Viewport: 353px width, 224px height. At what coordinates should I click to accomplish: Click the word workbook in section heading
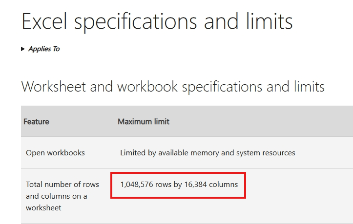click(x=147, y=87)
